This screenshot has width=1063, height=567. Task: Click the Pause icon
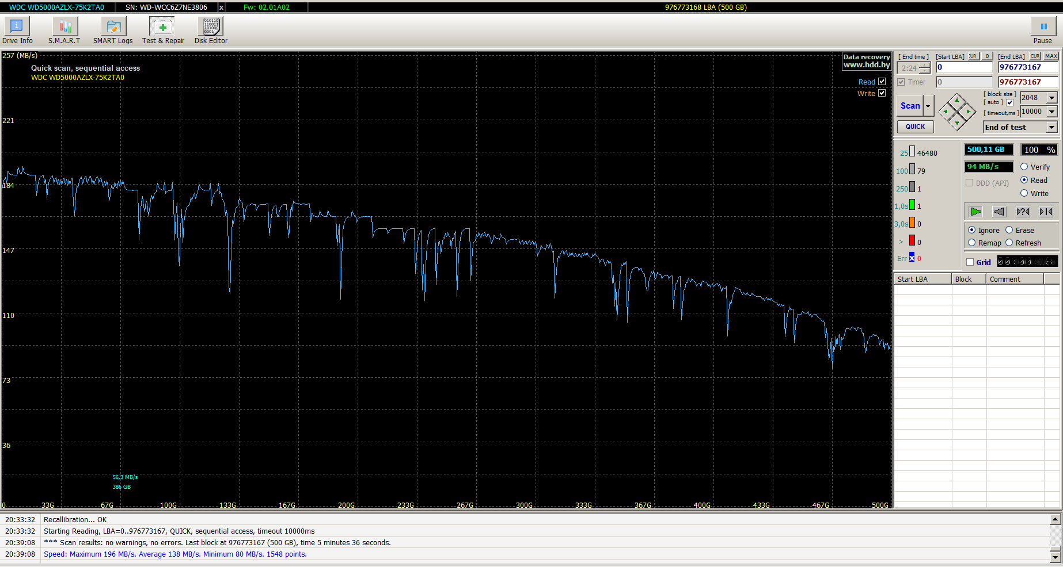[x=1043, y=30]
